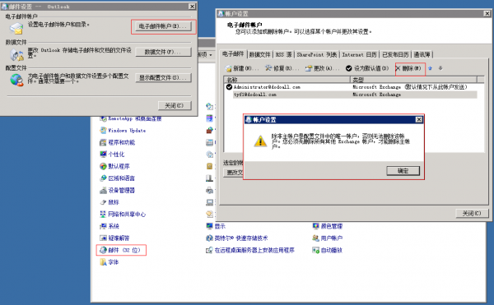Click Set as Default (设为默认值)
Viewport: 494px width, 305px height.
[x=367, y=68]
